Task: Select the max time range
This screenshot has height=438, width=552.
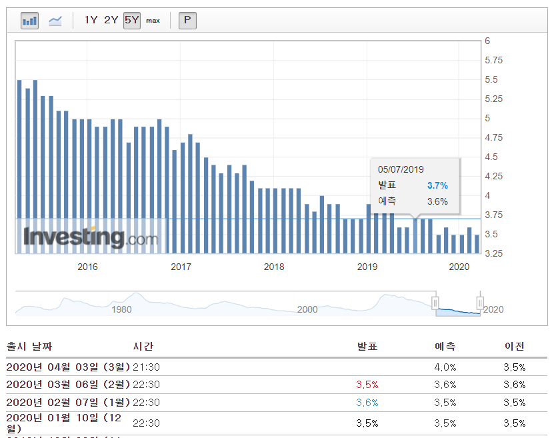Action: point(153,21)
